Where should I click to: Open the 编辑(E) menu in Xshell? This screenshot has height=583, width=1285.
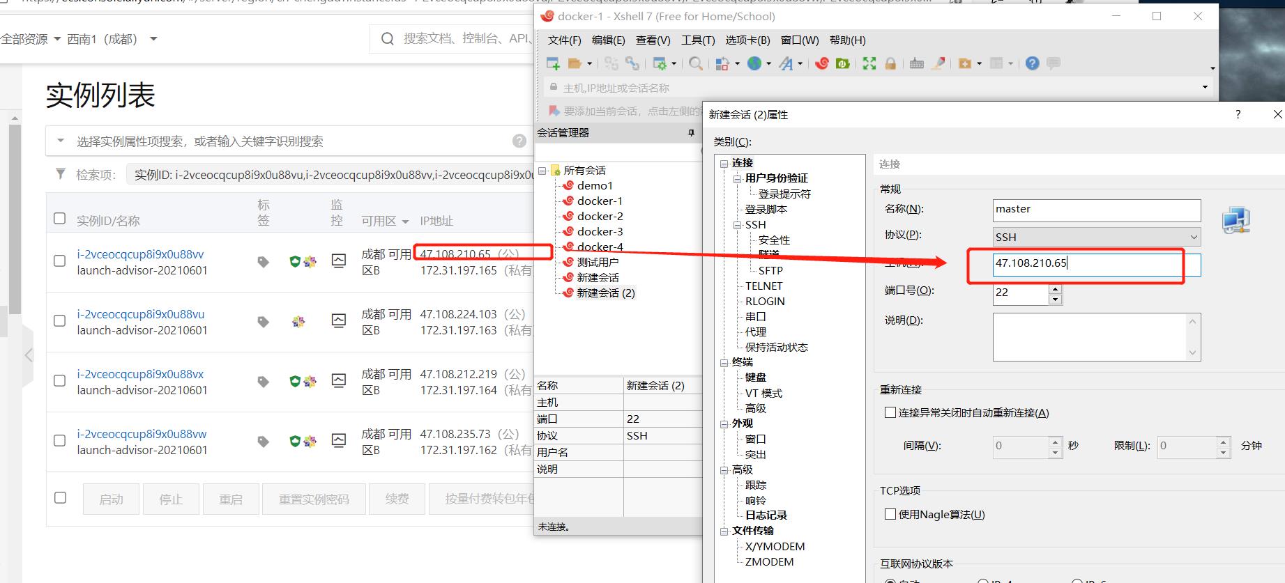[x=609, y=40]
